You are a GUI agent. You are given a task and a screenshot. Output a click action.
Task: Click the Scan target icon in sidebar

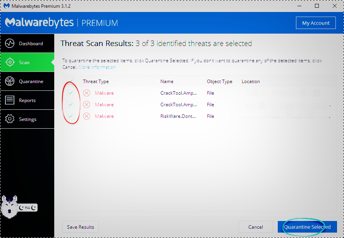10,62
